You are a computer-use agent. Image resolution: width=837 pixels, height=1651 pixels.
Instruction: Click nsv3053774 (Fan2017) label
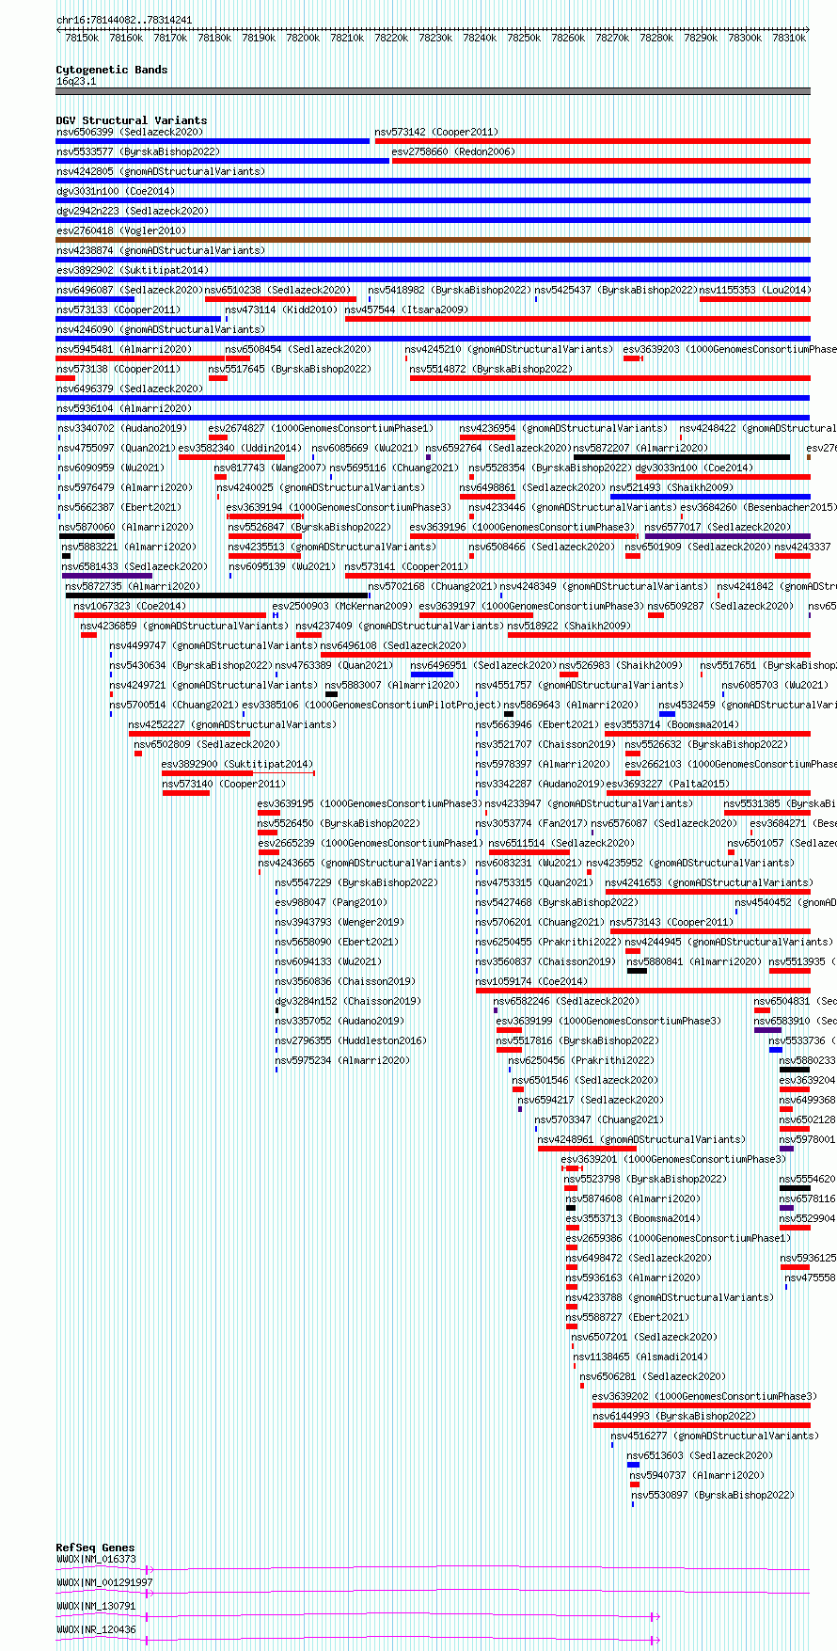tap(530, 823)
